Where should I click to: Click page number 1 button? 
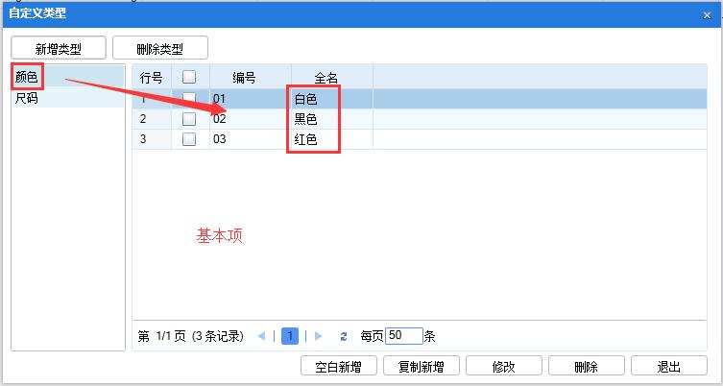290,336
